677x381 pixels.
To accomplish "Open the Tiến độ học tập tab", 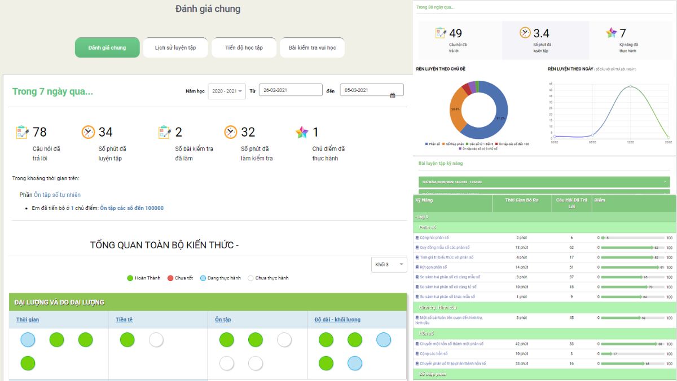I will pos(244,48).
